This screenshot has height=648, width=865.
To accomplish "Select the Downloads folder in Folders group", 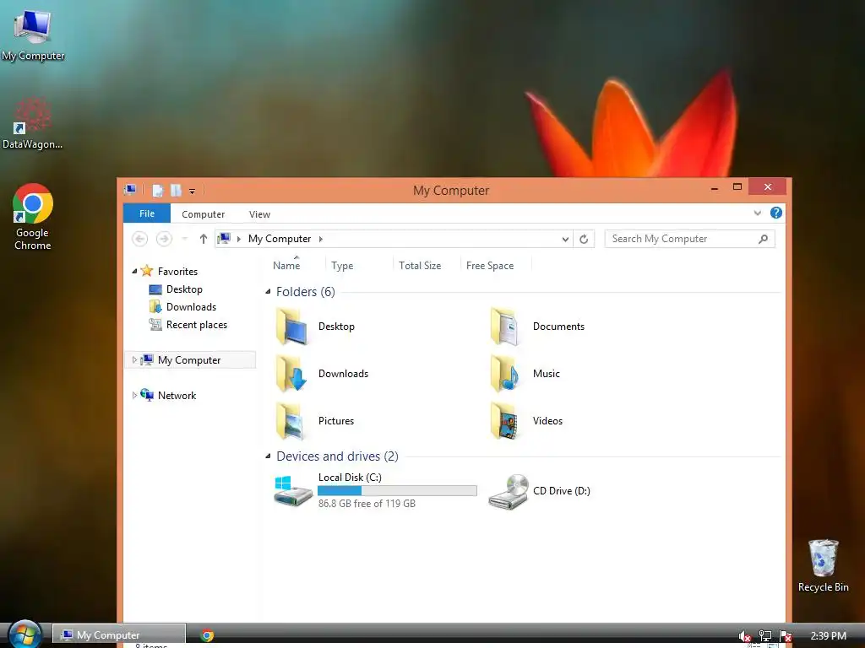I will (x=322, y=374).
